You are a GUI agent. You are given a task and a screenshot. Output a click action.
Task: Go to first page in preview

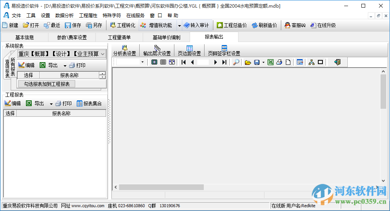[184, 62]
